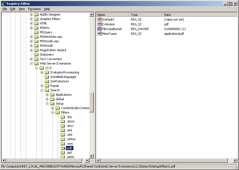Click the InstalledLanguages folder icon
239x170 pixels.
pos(47,77)
